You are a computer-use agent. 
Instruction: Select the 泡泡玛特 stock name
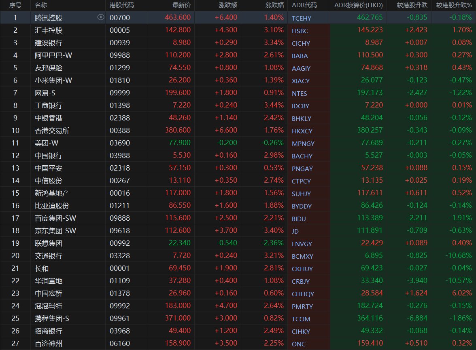point(49,306)
